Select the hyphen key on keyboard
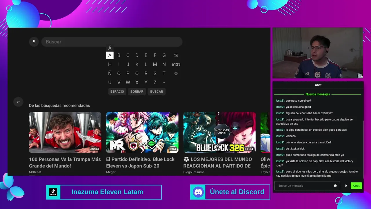The image size is (371, 209). pyautogui.click(x=164, y=82)
